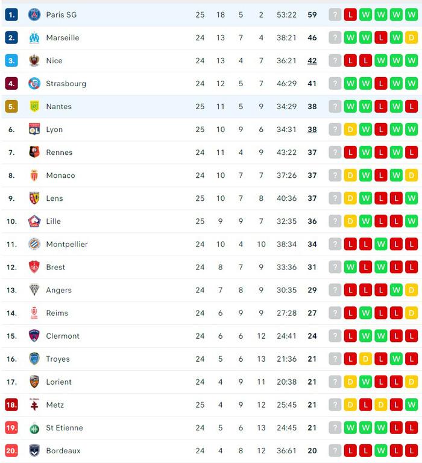
Task: Open Rennes team page via name
Action: [59, 153]
